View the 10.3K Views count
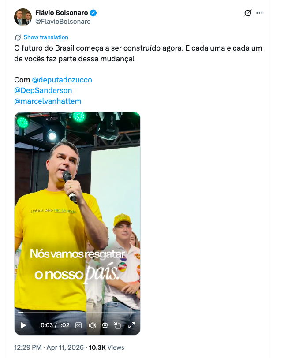The height and width of the screenshot is (358, 284). (x=106, y=347)
